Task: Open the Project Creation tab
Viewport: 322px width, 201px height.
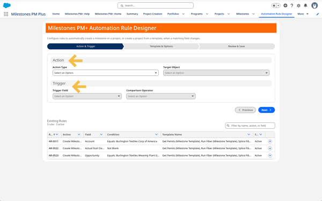Action: (152, 14)
